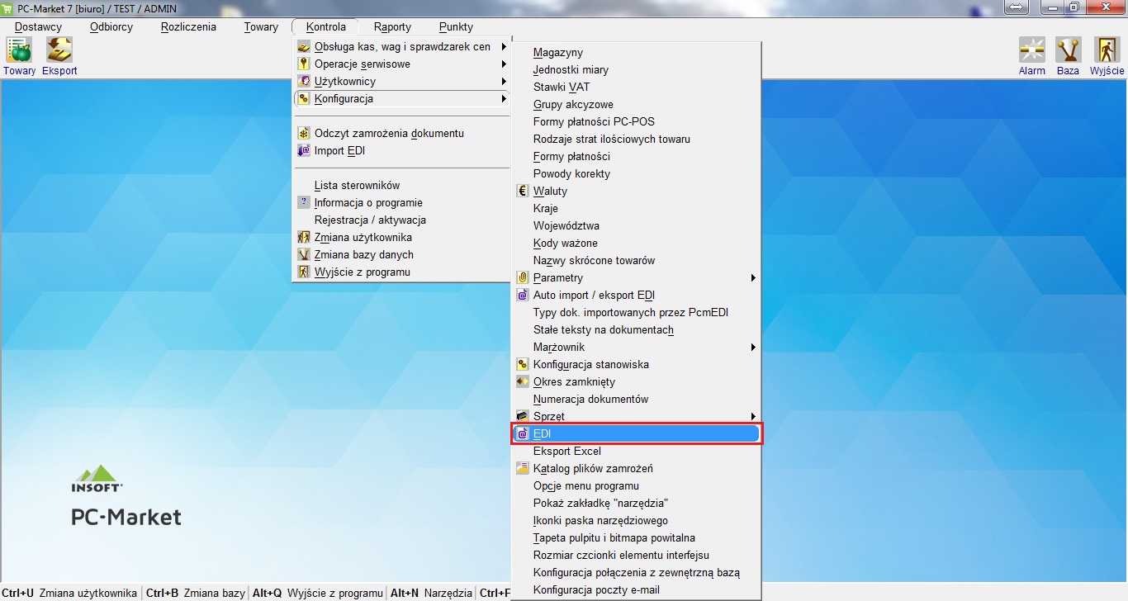Expand the Parametry submenu arrow
1128x601 pixels.
753,278
